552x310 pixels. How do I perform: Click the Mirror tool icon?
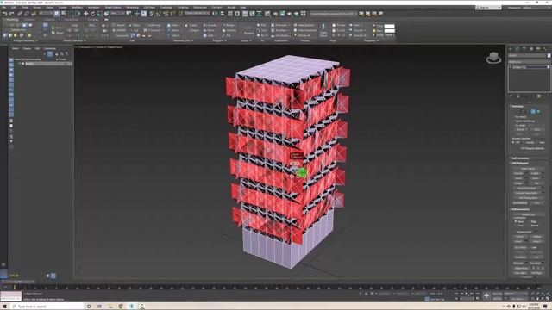tap(214, 14)
